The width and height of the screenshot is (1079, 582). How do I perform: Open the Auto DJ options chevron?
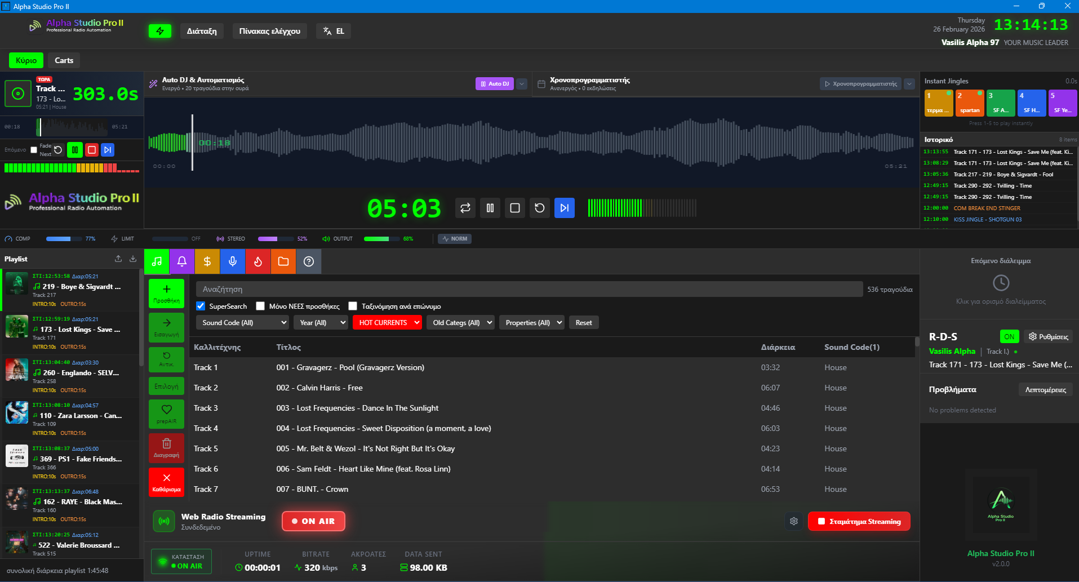[x=521, y=83]
